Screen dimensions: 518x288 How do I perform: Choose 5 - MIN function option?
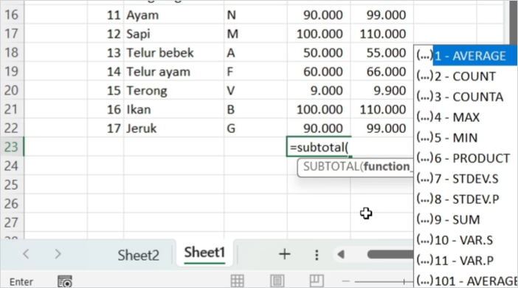coord(466,137)
